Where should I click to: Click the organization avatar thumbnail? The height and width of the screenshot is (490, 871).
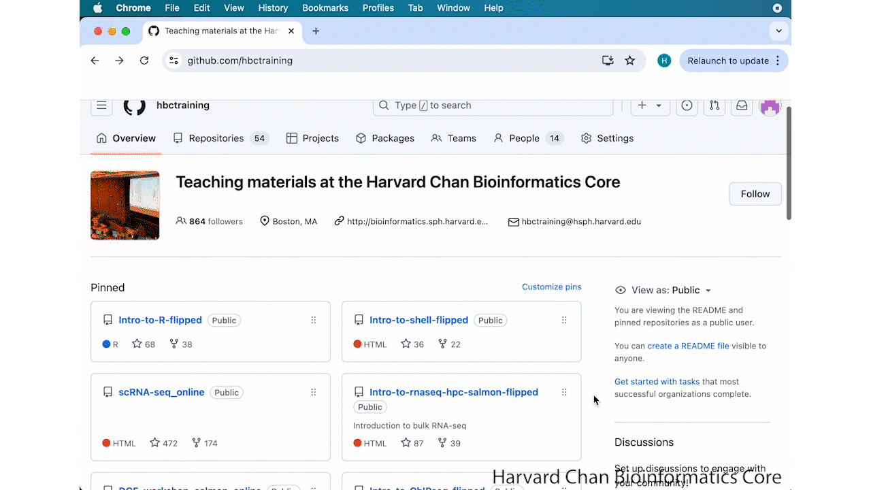pyautogui.click(x=125, y=206)
